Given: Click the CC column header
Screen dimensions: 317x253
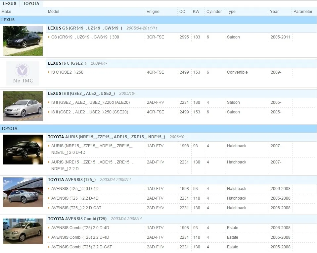Looking at the screenshot, I should pyautogui.click(x=182, y=12).
